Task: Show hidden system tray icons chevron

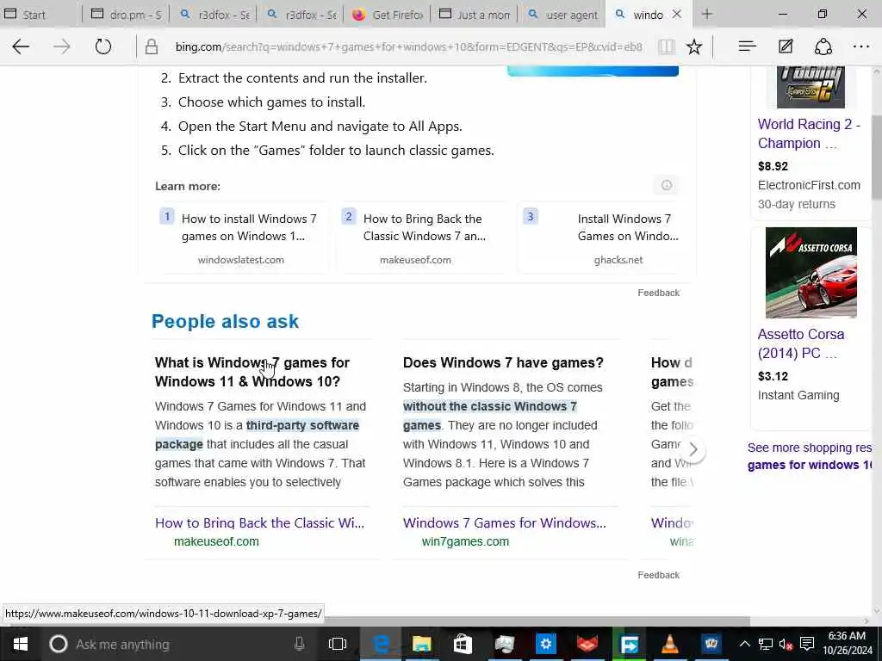Action: pos(744,644)
